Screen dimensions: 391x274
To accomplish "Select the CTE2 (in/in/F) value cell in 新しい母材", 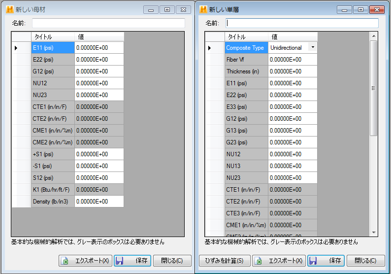I will (x=99, y=119).
